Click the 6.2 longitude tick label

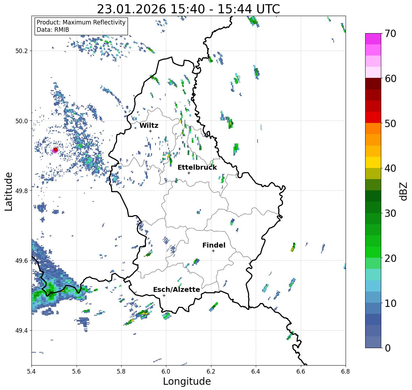point(211,371)
